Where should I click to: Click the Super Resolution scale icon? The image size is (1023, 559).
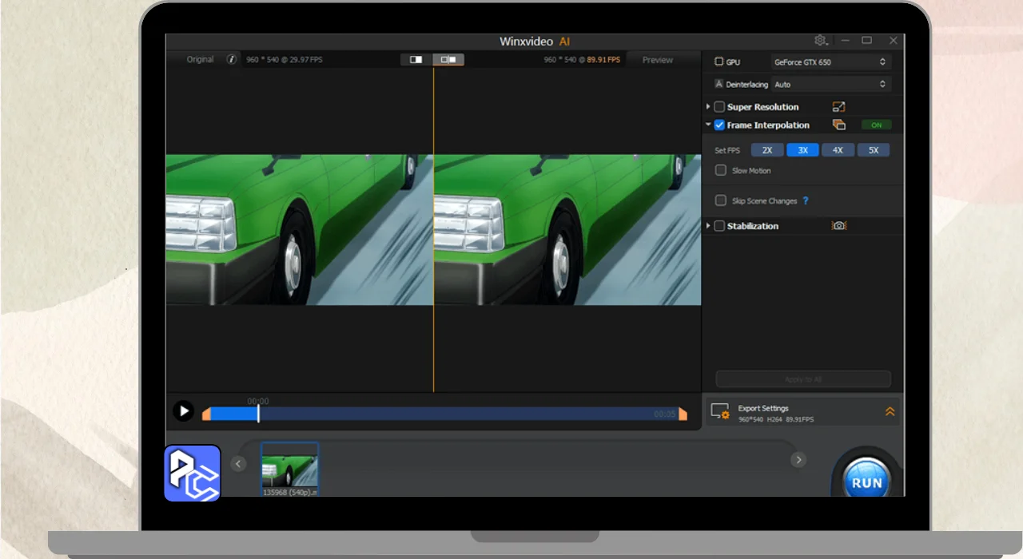[838, 107]
